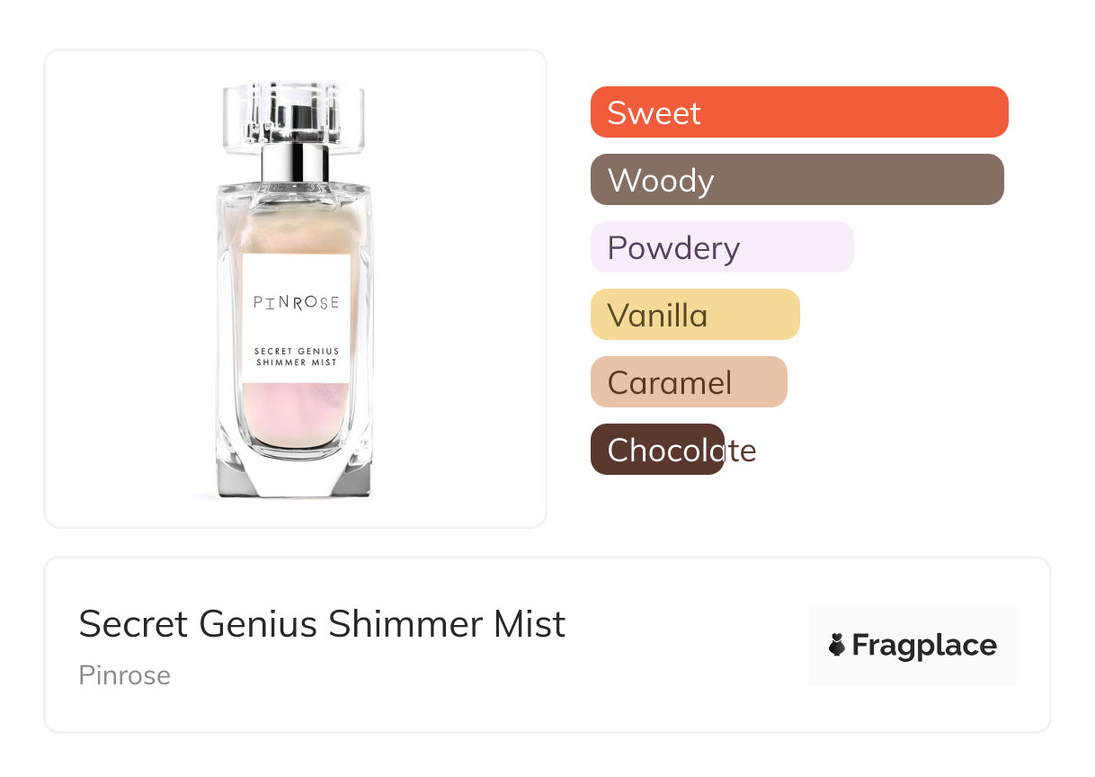Click the Secret Genius Shimmer Mist title
Image resolution: width=1095 pixels, height=777 pixels.
coord(322,623)
